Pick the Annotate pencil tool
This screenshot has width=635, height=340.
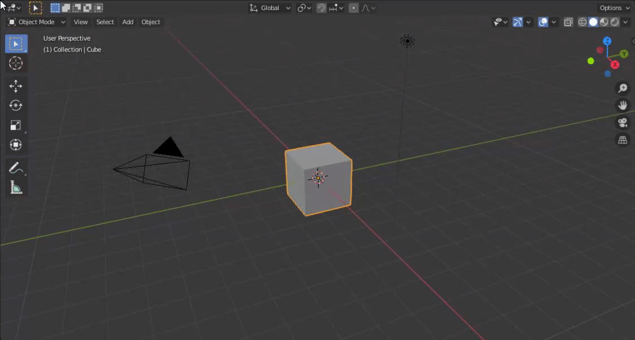coord(17,167)
